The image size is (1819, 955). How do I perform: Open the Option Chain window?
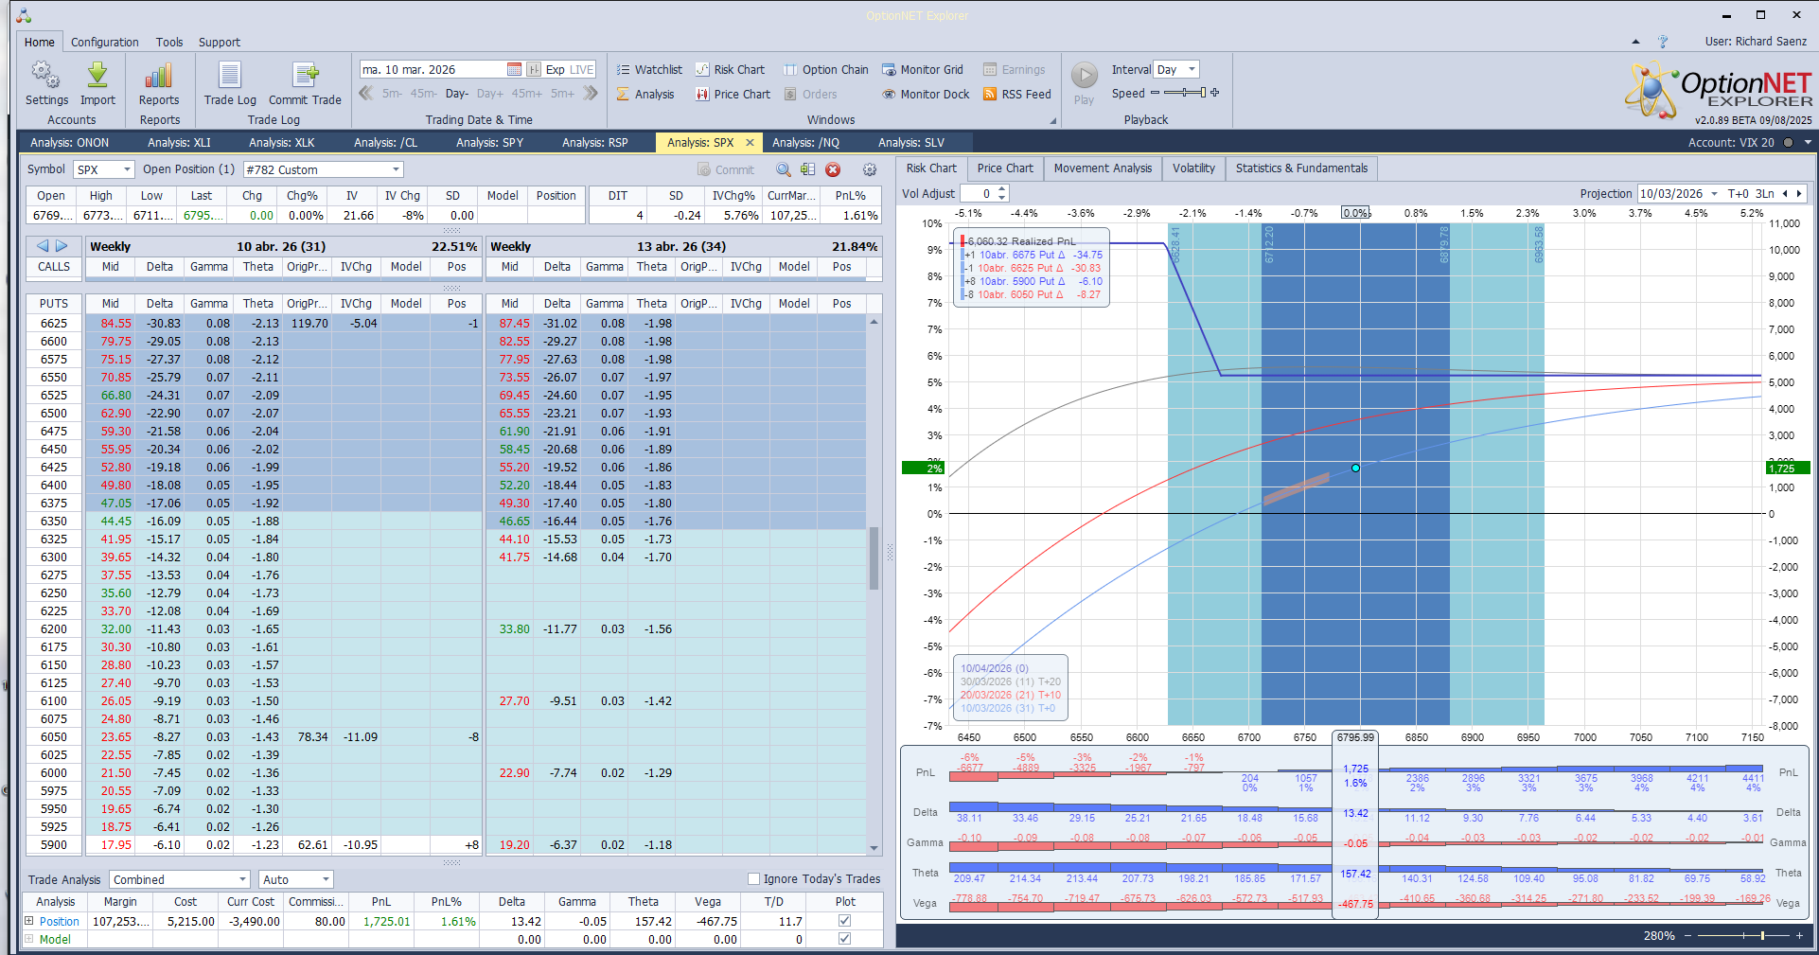click(825, 69)
